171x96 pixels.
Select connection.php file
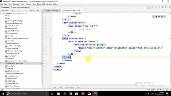click(13, 33)
